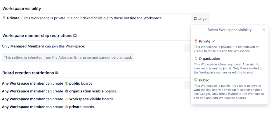
Task: Click the Select Workspace visibility popup title
Action: [x=230, y=30]
